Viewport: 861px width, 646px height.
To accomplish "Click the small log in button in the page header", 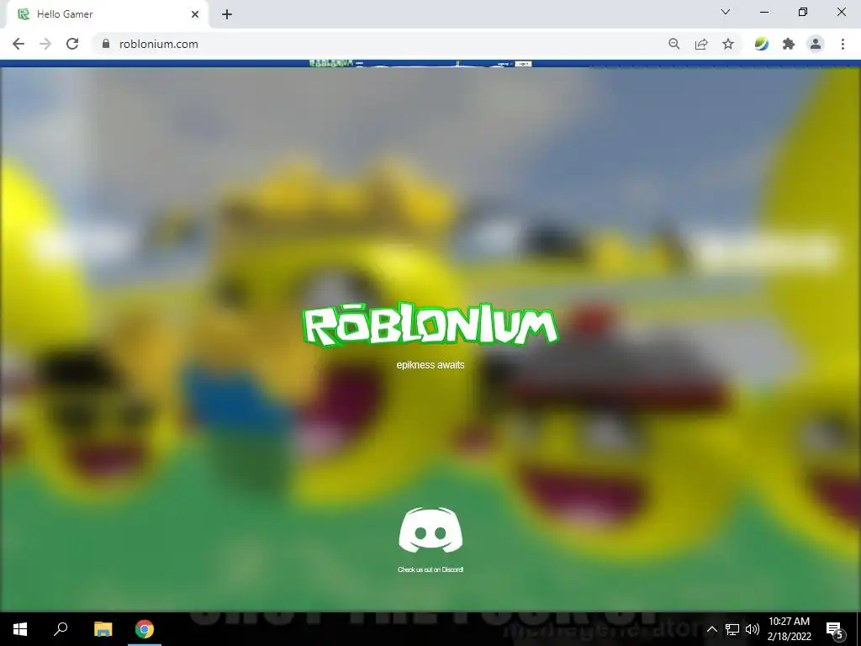I will (523, 64).
